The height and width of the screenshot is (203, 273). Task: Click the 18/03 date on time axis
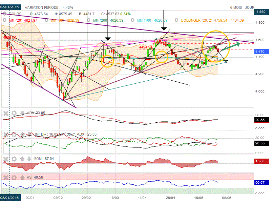click(114, 198)
